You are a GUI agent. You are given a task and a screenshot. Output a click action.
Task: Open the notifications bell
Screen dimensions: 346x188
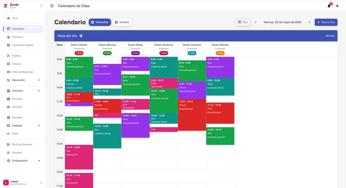[x=329, y=6]
